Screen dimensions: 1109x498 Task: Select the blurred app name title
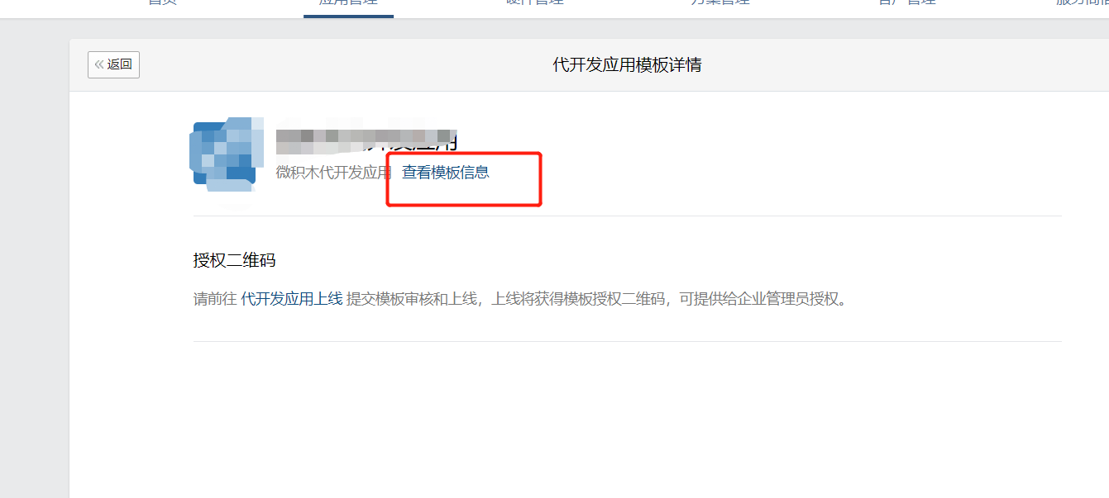tap(366, 141)
